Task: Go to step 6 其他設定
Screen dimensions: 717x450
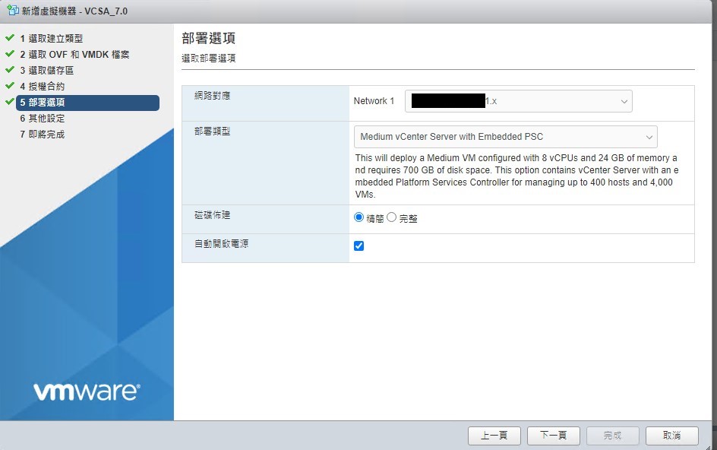Action: [x=42, y=119]
